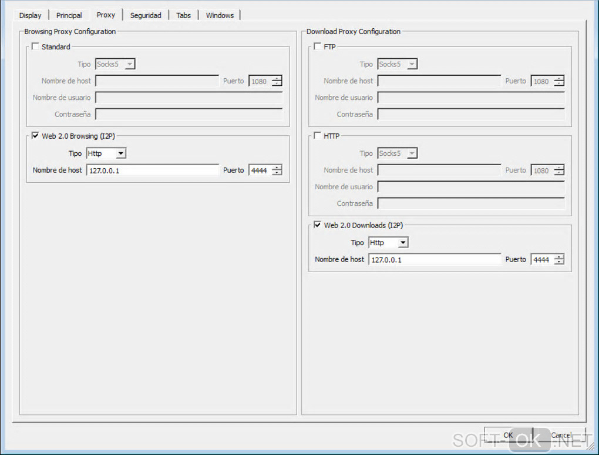The image size is (599, 455).
Task: Open Tipo dropdown in Web 2.0 Browsing
Action: pyautogui.click(x=106, y=153)
